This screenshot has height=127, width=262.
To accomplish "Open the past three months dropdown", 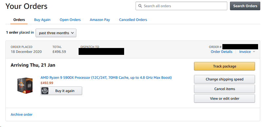I will (56, 33).
